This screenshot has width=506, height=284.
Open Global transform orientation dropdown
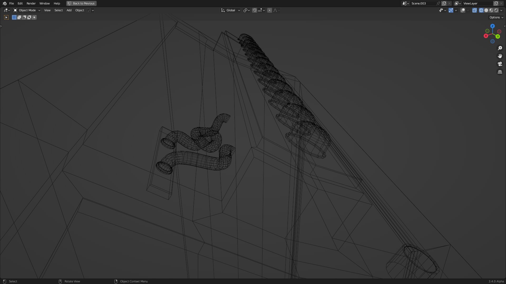(x=231, y=10)
